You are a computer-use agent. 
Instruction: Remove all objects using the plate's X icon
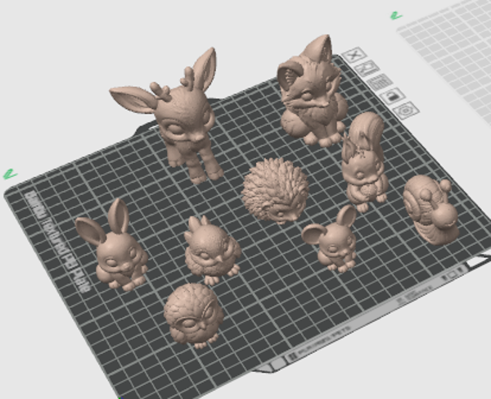pyautogui.click(x=354, y=55)
